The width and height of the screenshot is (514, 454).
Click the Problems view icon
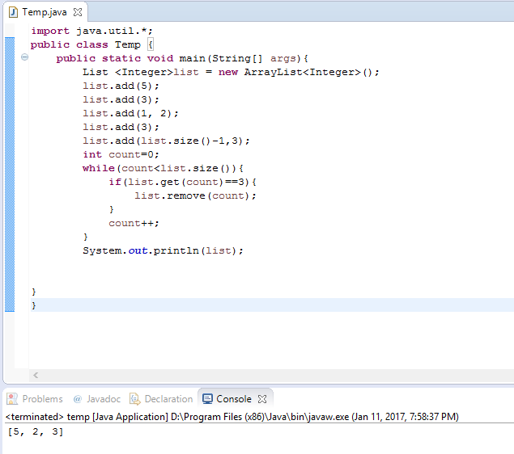(12, 399)
